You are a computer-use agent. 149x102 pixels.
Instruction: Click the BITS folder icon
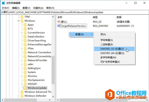(25, 29)
